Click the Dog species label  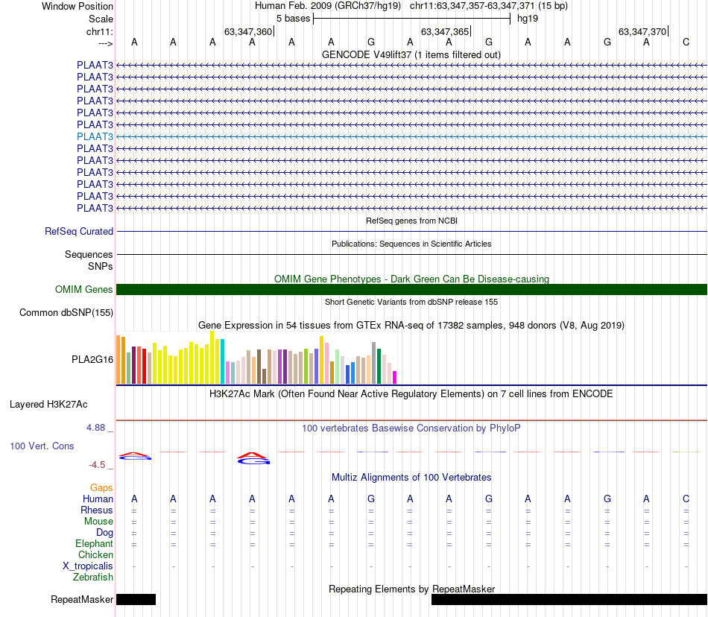[x=104, y=533]
